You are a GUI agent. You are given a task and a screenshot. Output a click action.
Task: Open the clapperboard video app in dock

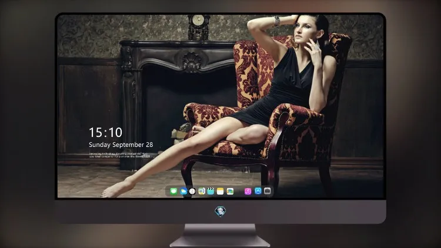211,191
